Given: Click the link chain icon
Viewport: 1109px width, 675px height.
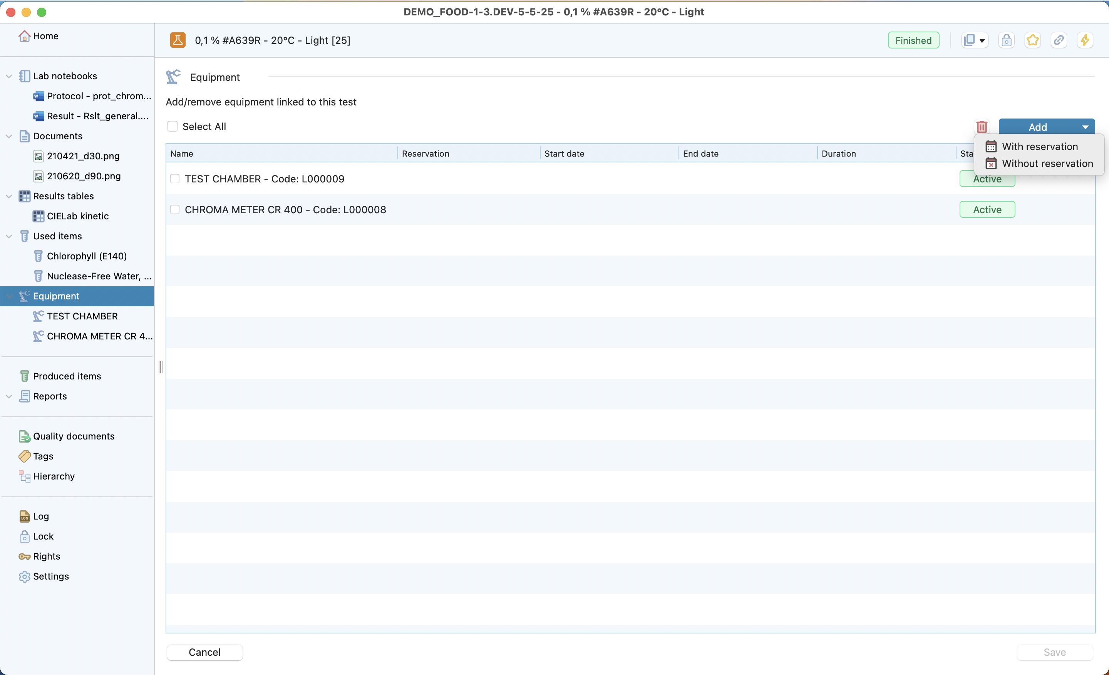Looking at the screenshot, I should (x=1059, y=40).
